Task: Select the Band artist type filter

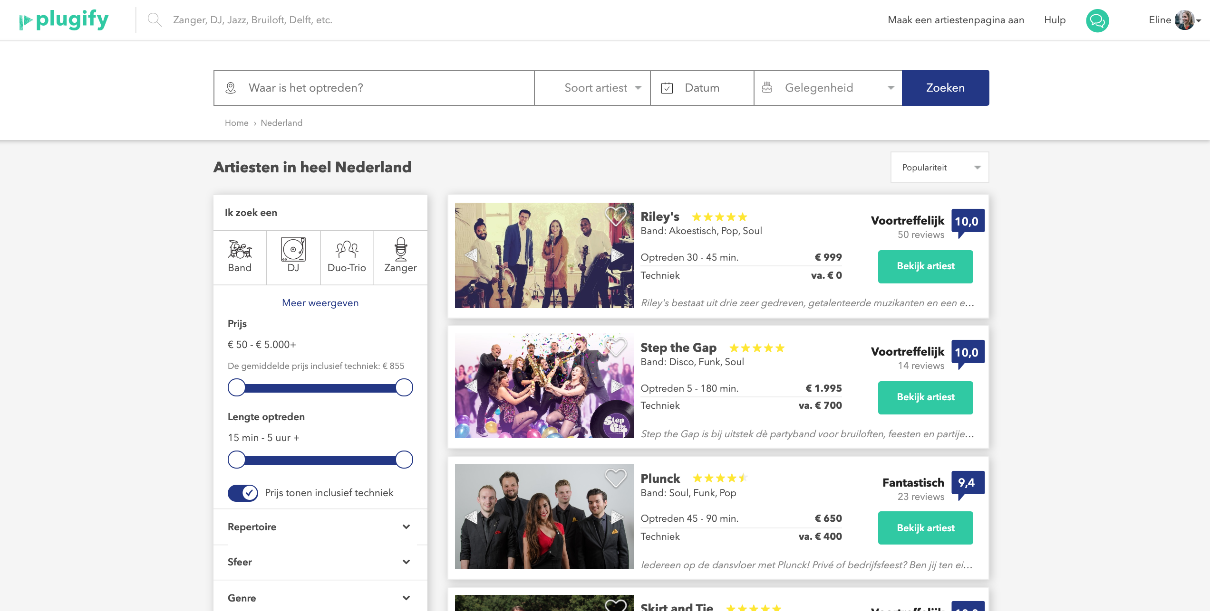Action: (x=240, y=256)
